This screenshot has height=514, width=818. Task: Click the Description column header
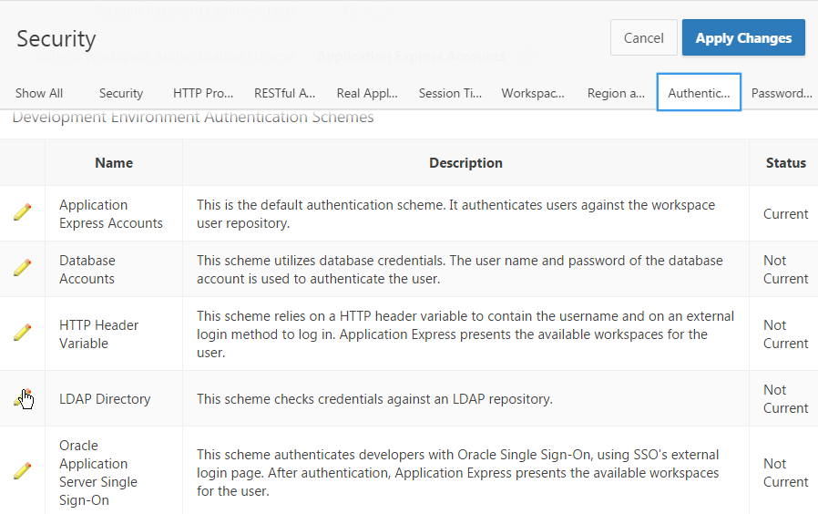(465, 163)
